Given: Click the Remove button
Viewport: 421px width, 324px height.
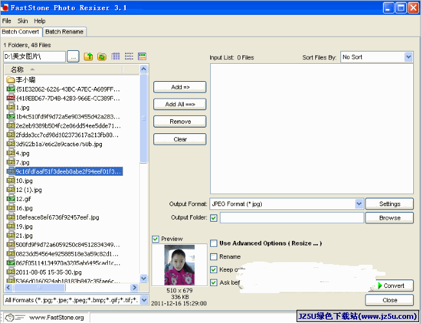Looking at the screenshot, I should tap(180, 122).
